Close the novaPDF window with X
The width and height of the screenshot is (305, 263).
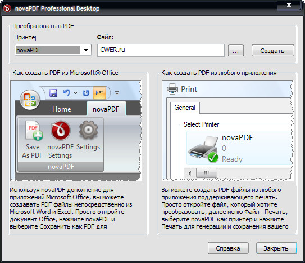289,5
